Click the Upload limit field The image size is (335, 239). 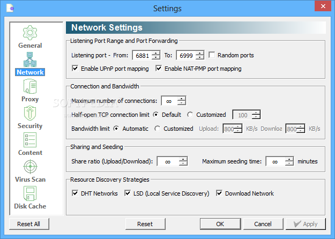click(228, 129)
